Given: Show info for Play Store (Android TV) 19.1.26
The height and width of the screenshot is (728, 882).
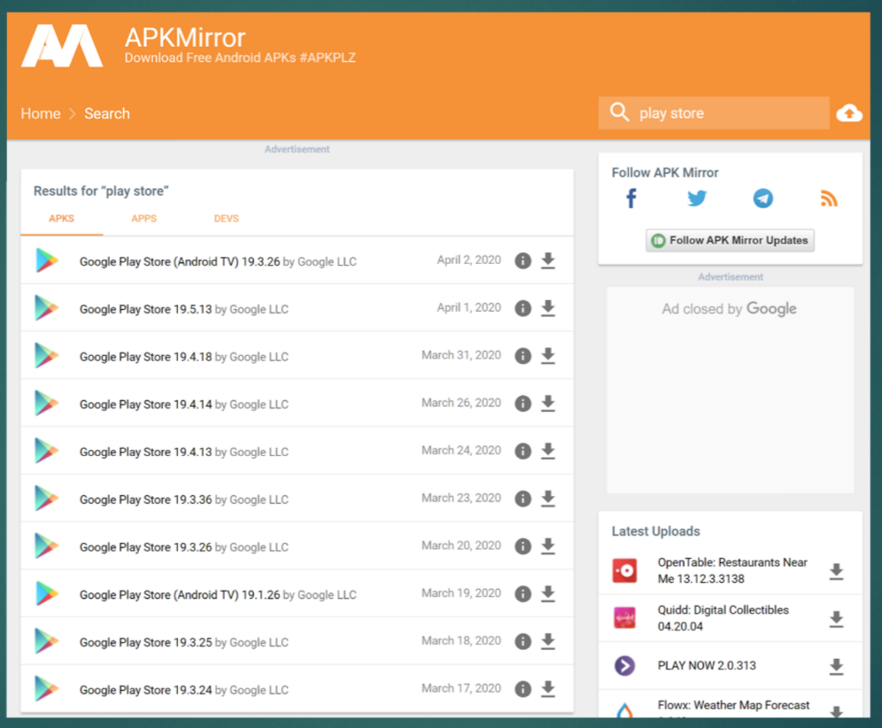Looking at the screenshot, I should (x=523, y=593).
